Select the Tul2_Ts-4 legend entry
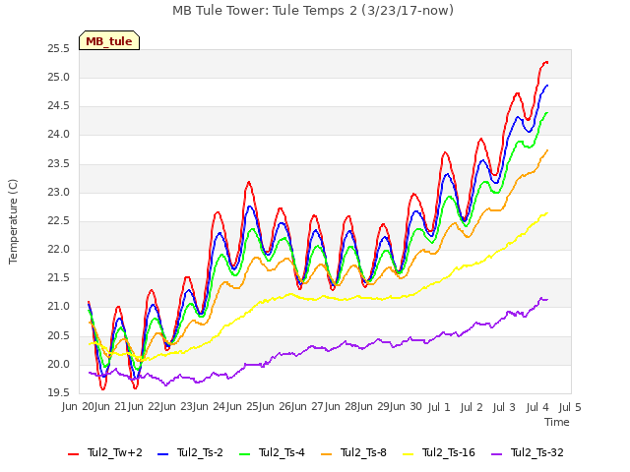 pyautogui.click(x=272, y=453)
